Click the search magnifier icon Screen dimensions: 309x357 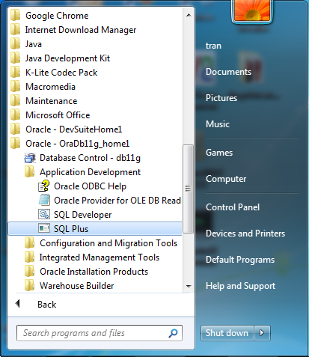click(x=173, y=333)
